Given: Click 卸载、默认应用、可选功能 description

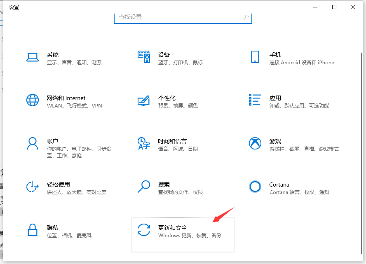Looking at the screenshot, I should pos(299,106).
